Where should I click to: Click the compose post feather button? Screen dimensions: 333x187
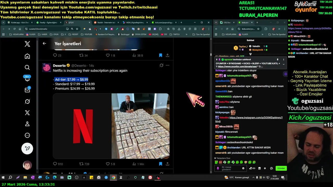[27, 149]
